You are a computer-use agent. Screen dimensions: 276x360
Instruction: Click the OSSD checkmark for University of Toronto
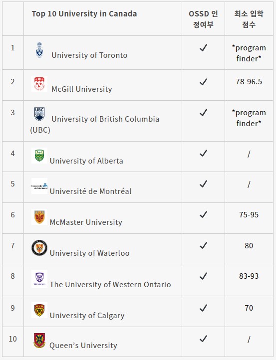[x=203, y=47]
